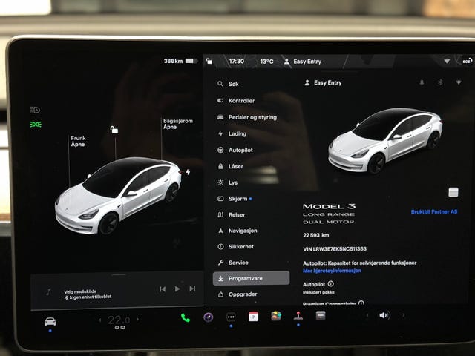Viewport: 475px width, 356px height.
Task: Tap the Model 3 Long Range title
Action: (330, 214)
